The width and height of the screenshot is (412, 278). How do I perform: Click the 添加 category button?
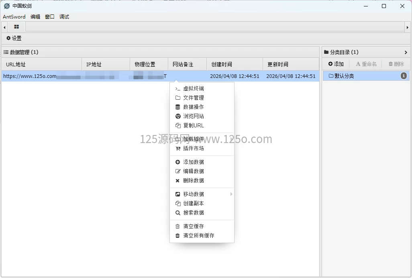pos(336,64)
